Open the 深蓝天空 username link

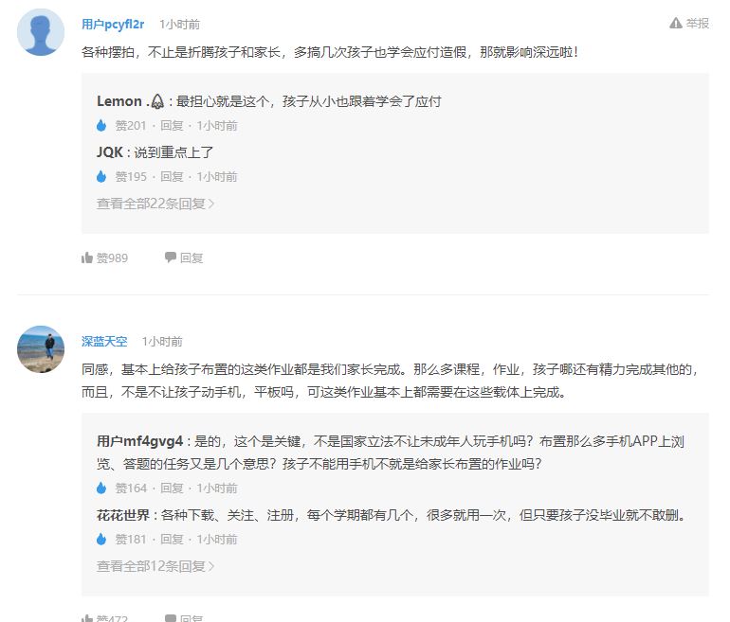104,341
